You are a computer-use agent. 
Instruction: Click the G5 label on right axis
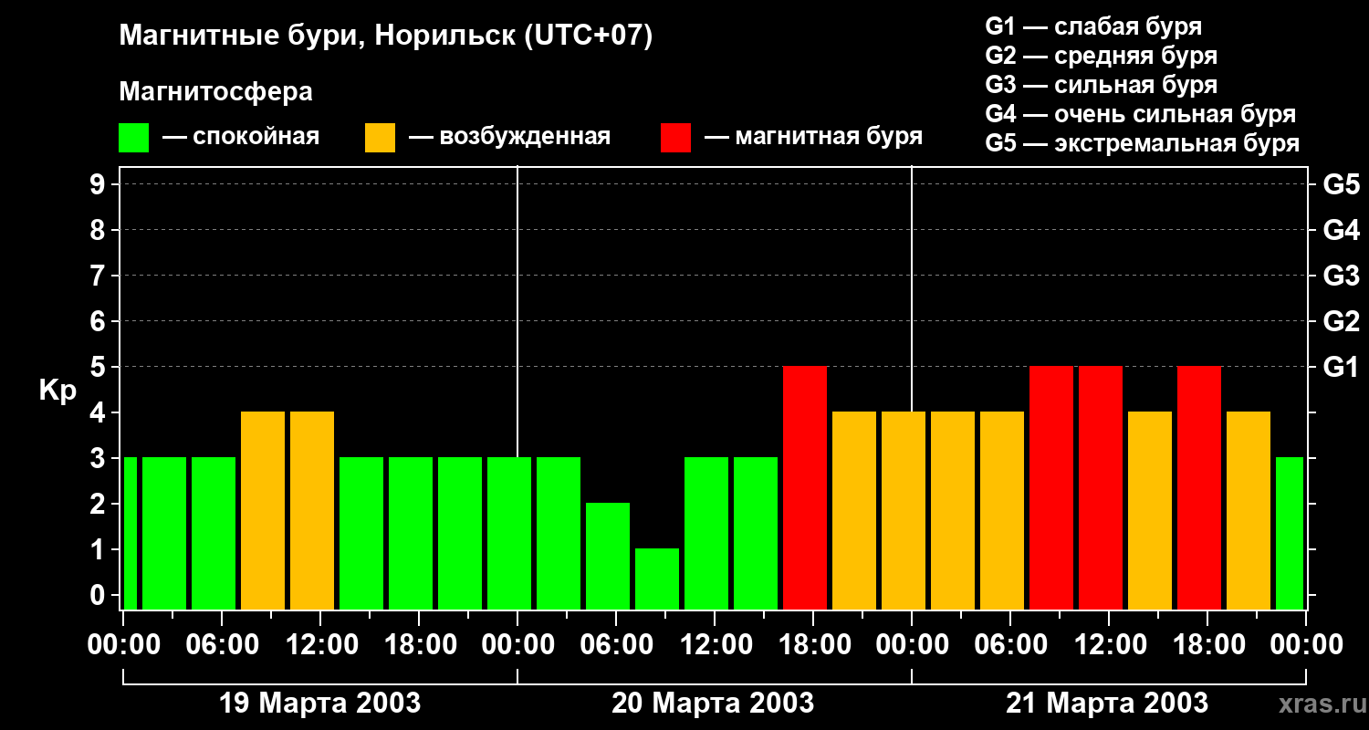pos(1341,184)
